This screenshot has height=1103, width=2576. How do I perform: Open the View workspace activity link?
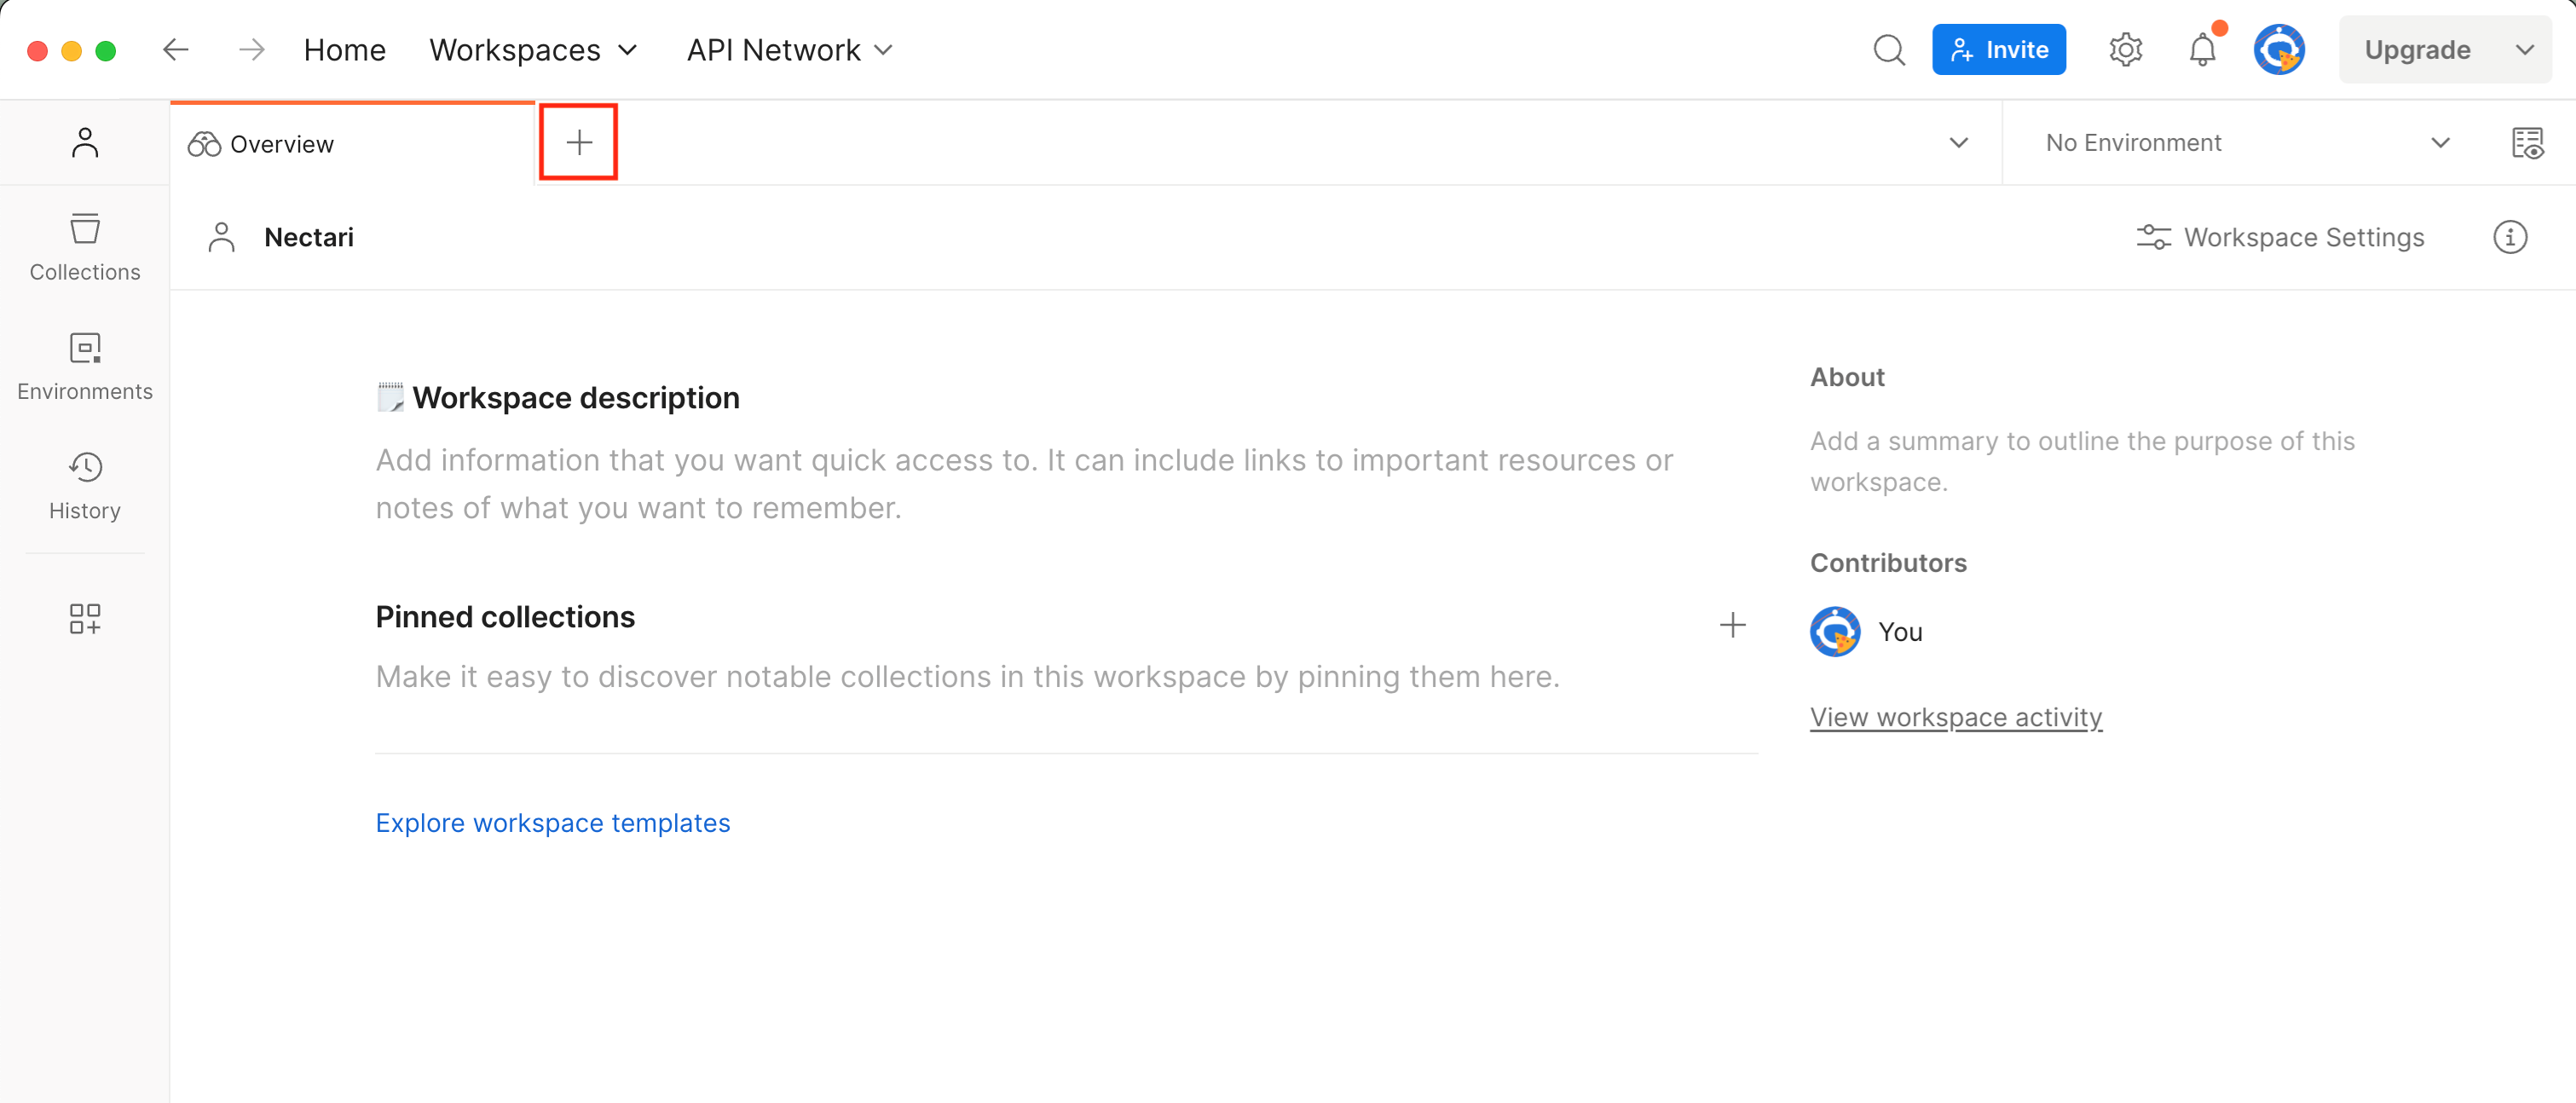[1955, 717]
